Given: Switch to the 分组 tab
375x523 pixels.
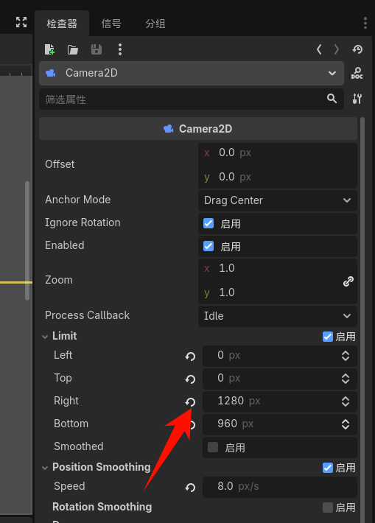Looking at the screenshot, I should coord(155,24).
